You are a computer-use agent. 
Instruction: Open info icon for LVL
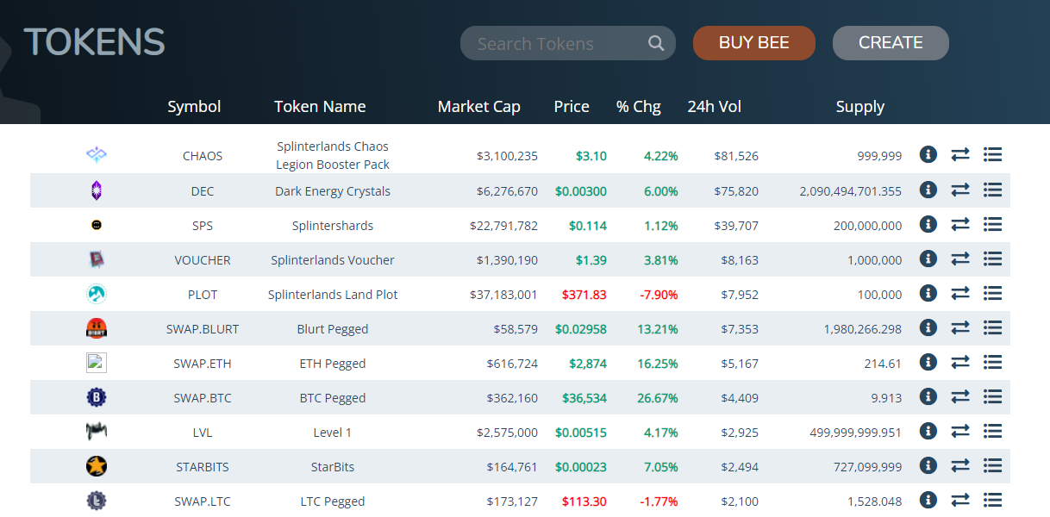pyautogui.click(x=928, y=431)
